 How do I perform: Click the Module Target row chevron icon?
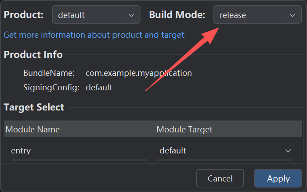[x=288, y=151]
